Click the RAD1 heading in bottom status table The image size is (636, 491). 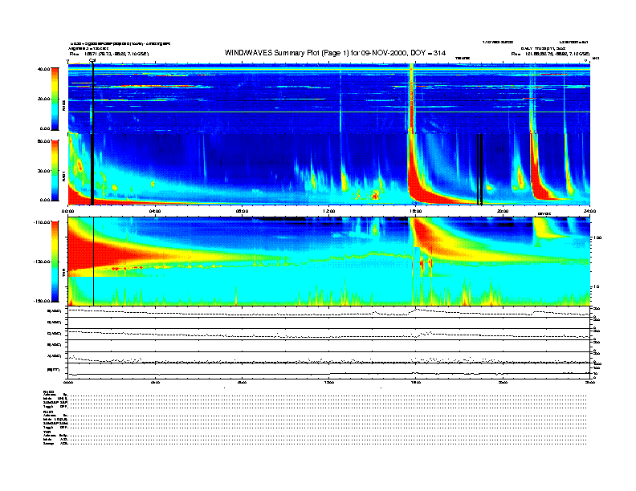pos(49,412)
